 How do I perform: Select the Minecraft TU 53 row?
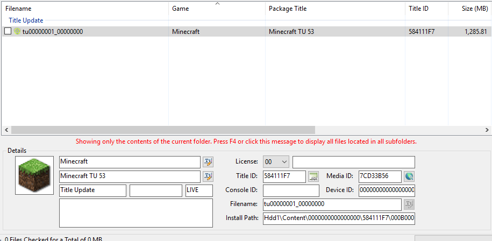(x=291, y=32)
